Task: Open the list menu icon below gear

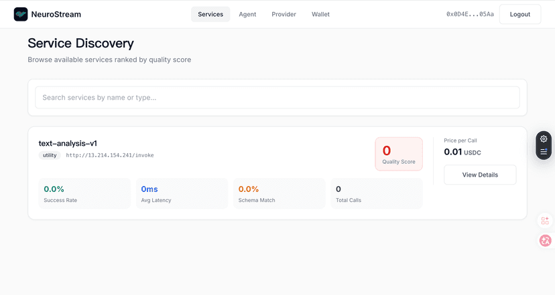Action: click(x=544, y=152)
